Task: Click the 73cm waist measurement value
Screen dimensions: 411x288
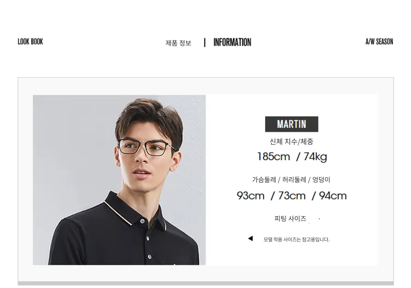Action: pyautogui.click(x=292, y=196)
